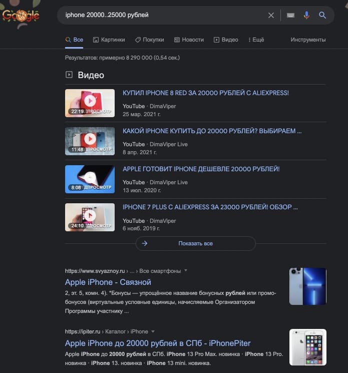Screen dimensions: 348x373
Task: Expand the Ещё menu
Action: pos(256,40)
